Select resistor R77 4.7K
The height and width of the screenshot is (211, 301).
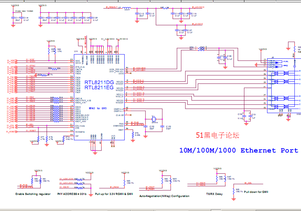tap(38, 139)
